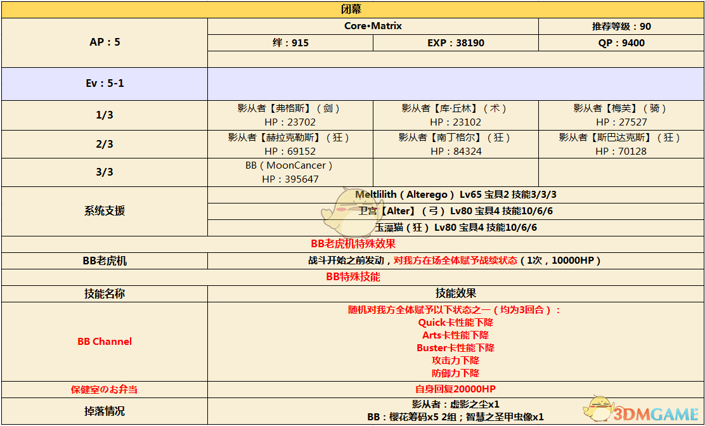Screen dimensions: 705x426
Task: Click the Core•Matrix quest name
Action: coord(373,26)
